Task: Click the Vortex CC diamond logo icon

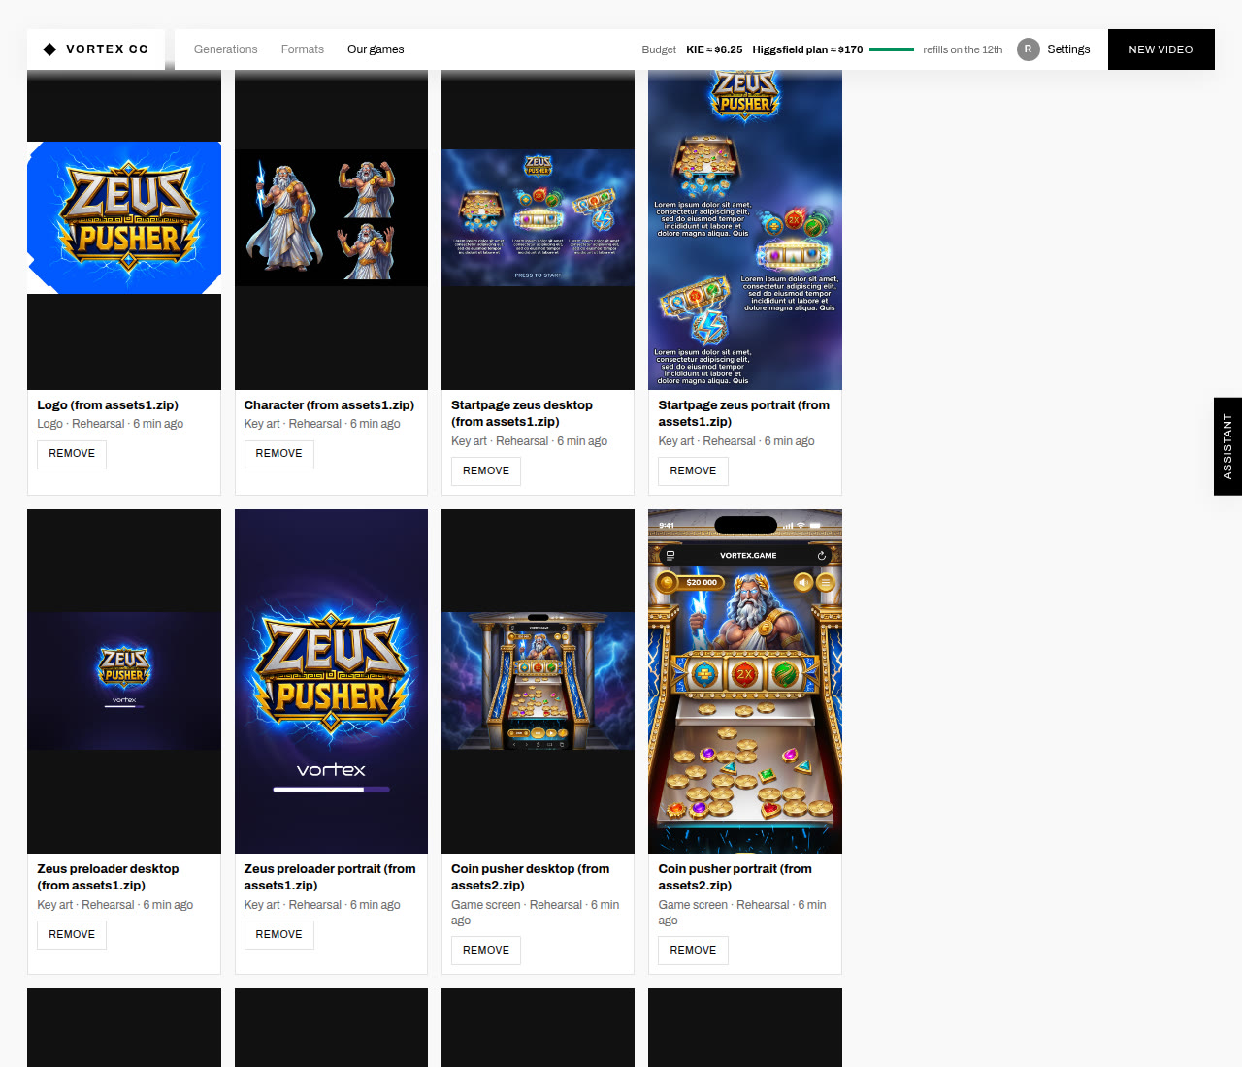Action: pos(49,49)
